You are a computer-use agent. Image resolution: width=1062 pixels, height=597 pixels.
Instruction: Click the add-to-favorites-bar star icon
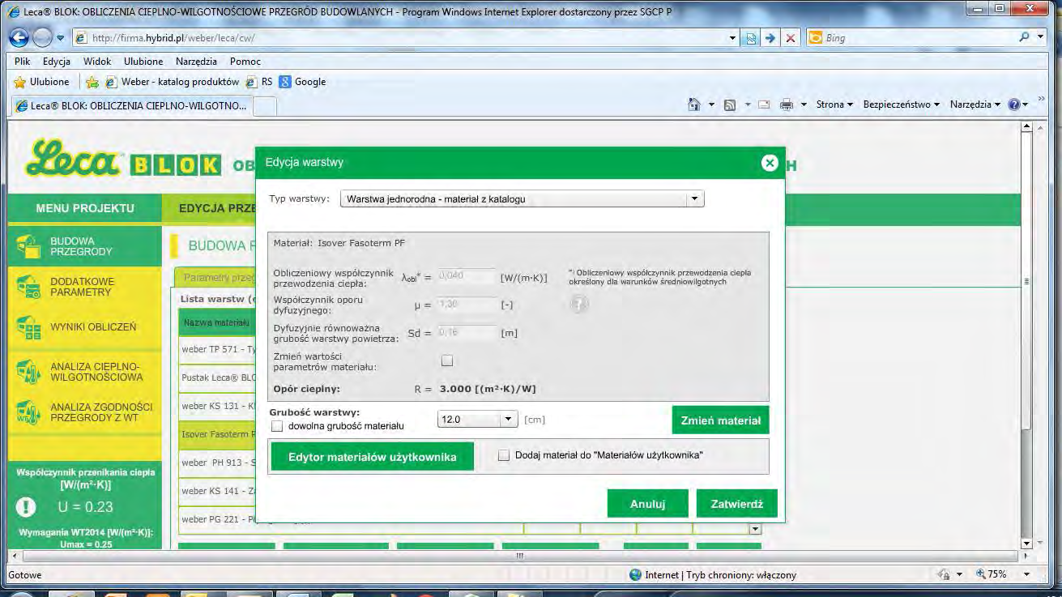92,82
